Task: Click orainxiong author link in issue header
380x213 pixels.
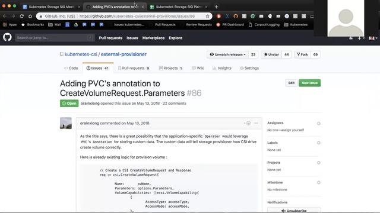Action: point(90,104)
